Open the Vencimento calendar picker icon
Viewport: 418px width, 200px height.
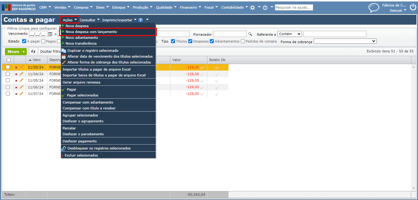[50, 34]
